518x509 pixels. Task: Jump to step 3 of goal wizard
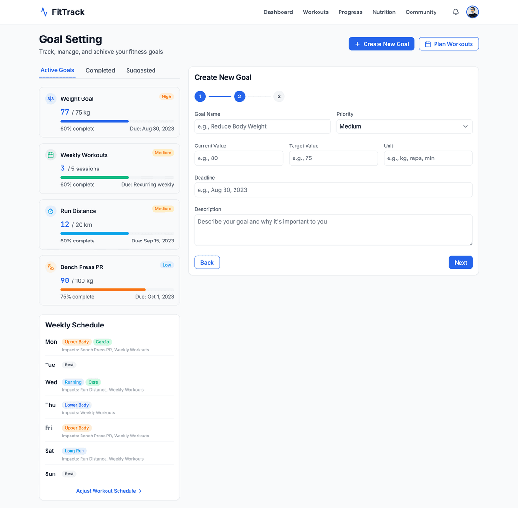[x=279, y=97]
